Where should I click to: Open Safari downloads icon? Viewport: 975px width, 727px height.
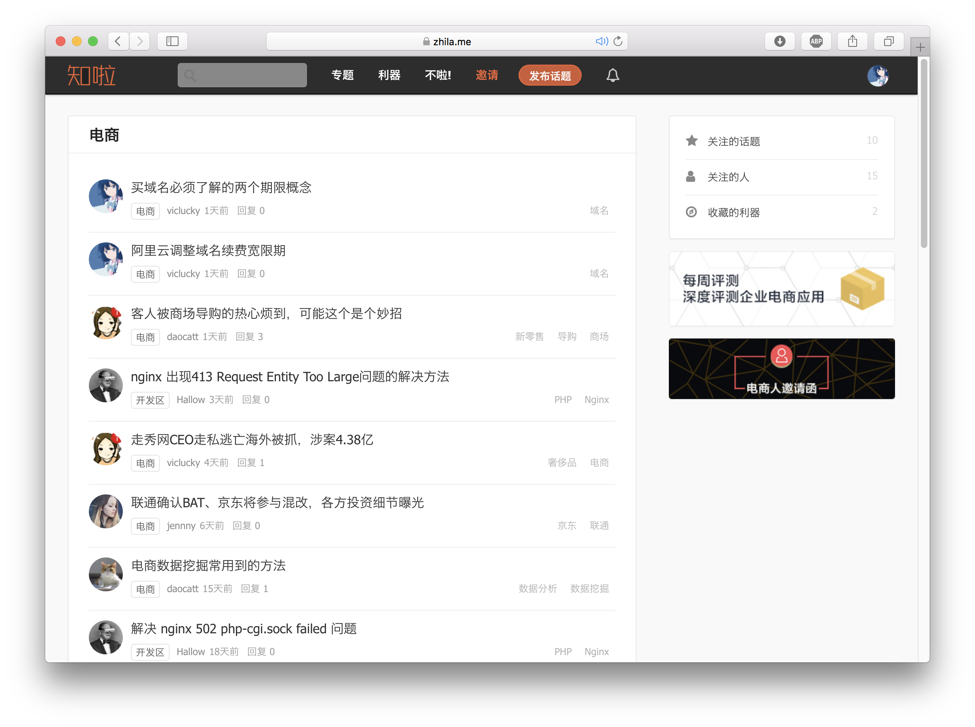(779, 41)
